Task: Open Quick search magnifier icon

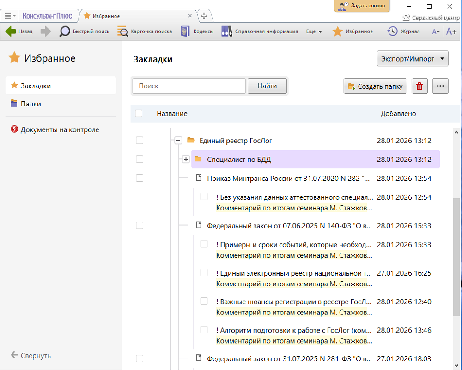Action: [65, 31]
